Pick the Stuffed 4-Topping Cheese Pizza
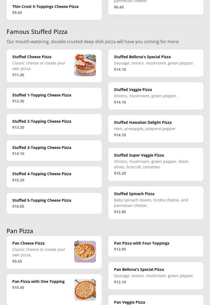Viewport: 210px width, 305px height. (x=54, y=177)
